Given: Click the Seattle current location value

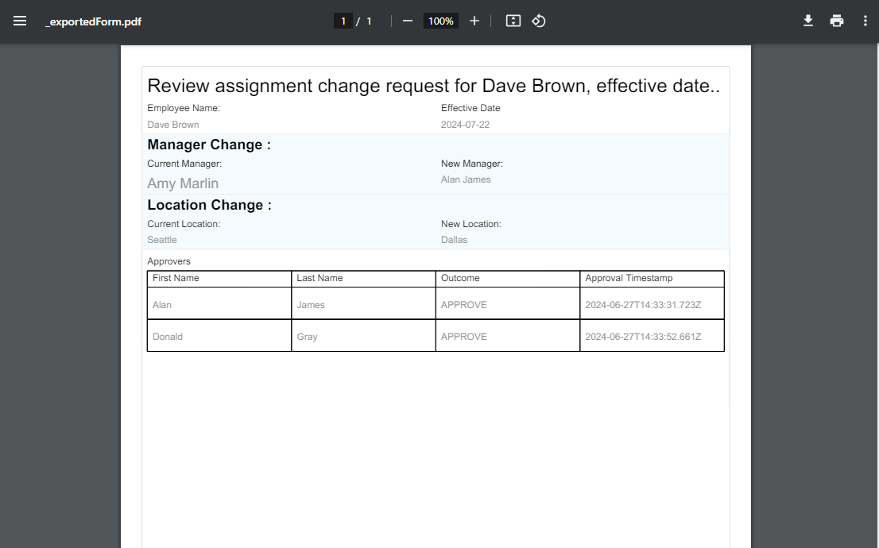Looking at the screenshot, I should (162, 240).
